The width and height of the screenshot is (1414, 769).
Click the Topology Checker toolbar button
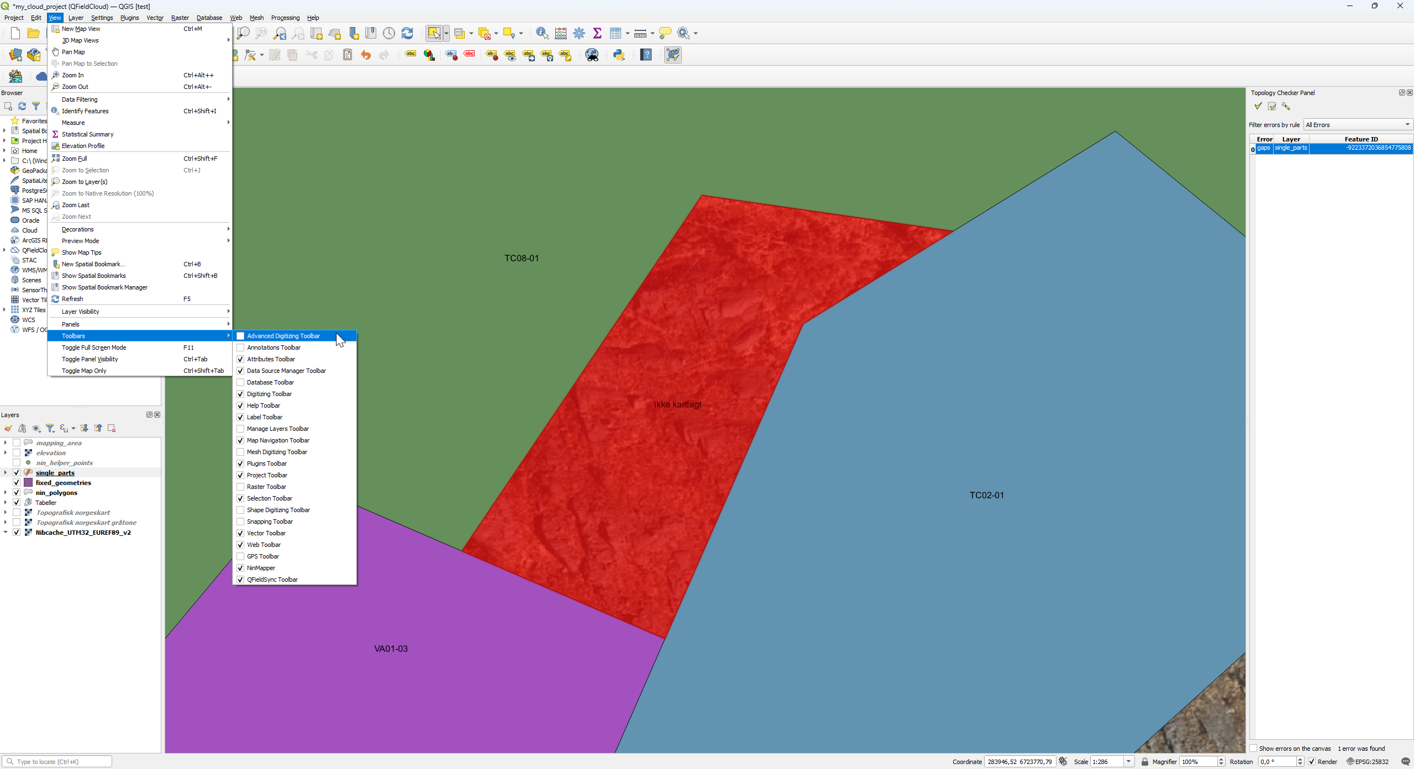click(672, 55)
